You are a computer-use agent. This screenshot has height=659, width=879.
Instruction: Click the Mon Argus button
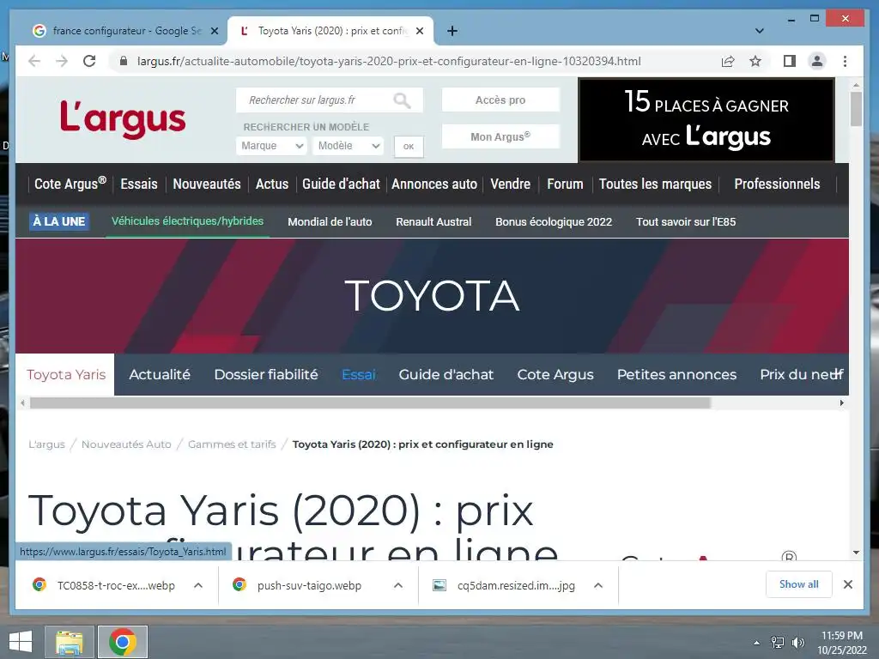tap(500, 136)
